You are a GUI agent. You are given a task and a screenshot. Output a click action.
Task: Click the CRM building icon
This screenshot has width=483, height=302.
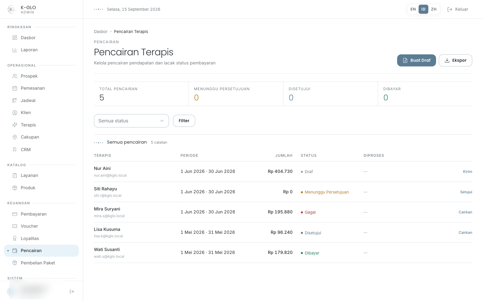point(15,150)
